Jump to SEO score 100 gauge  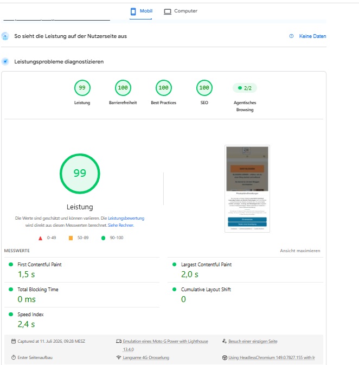(x=204, y=88)
